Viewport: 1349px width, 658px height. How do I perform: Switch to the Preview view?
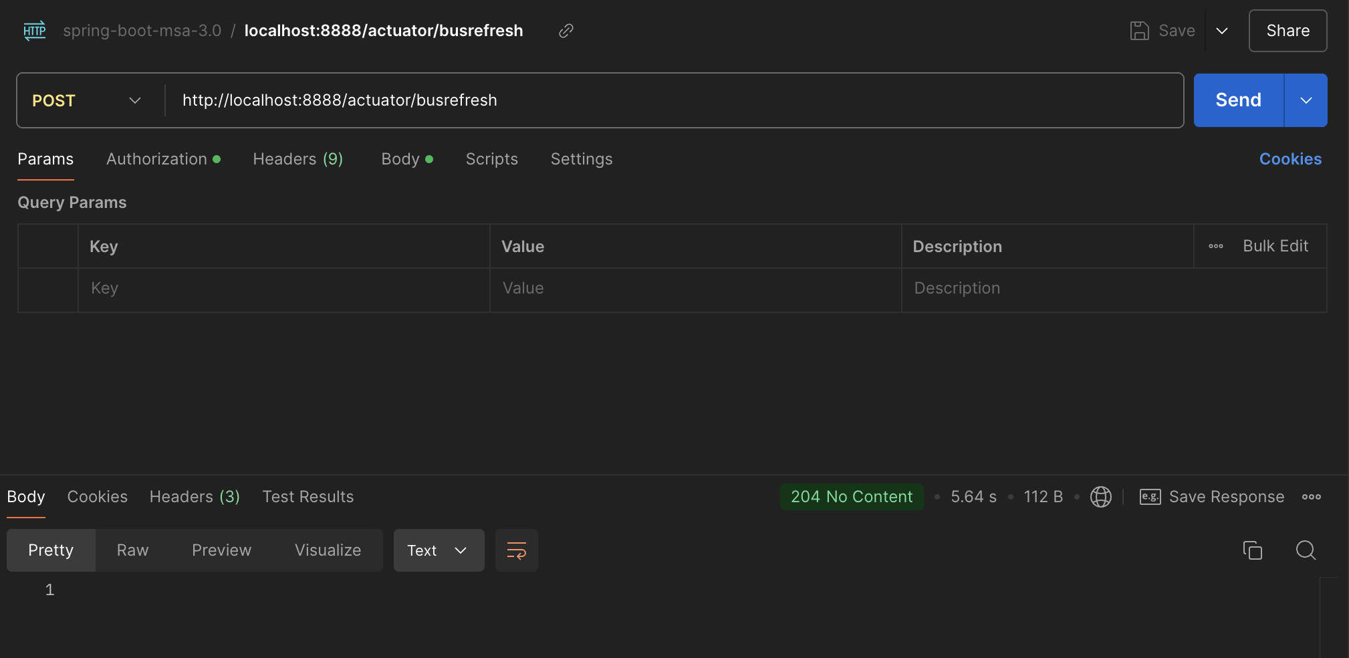[x=221, y=550]
